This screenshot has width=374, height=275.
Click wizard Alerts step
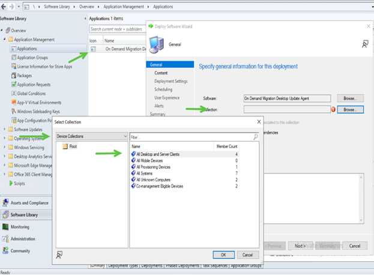pyautogui.click(x=159, y=106)
